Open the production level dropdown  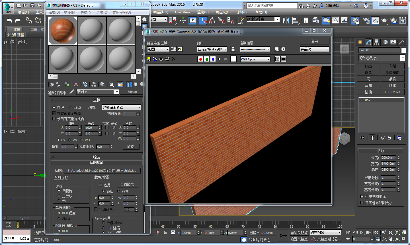click(x=314, y=49)
